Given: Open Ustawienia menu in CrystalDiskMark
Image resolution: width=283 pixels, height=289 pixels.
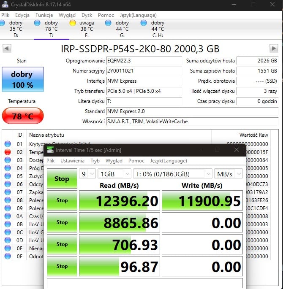Looking at the screenshot, I should [72, 161].
